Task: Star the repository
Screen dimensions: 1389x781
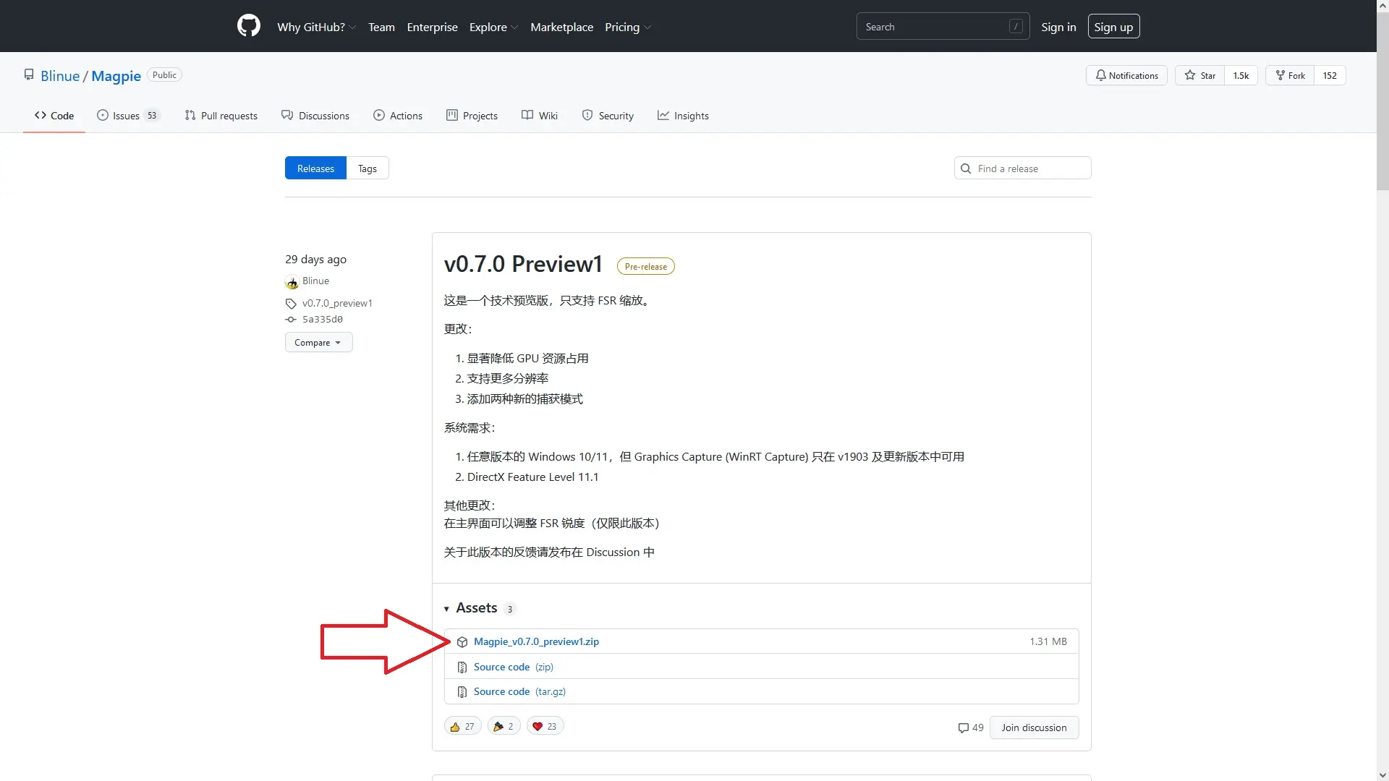Action: click(1200, 75)
